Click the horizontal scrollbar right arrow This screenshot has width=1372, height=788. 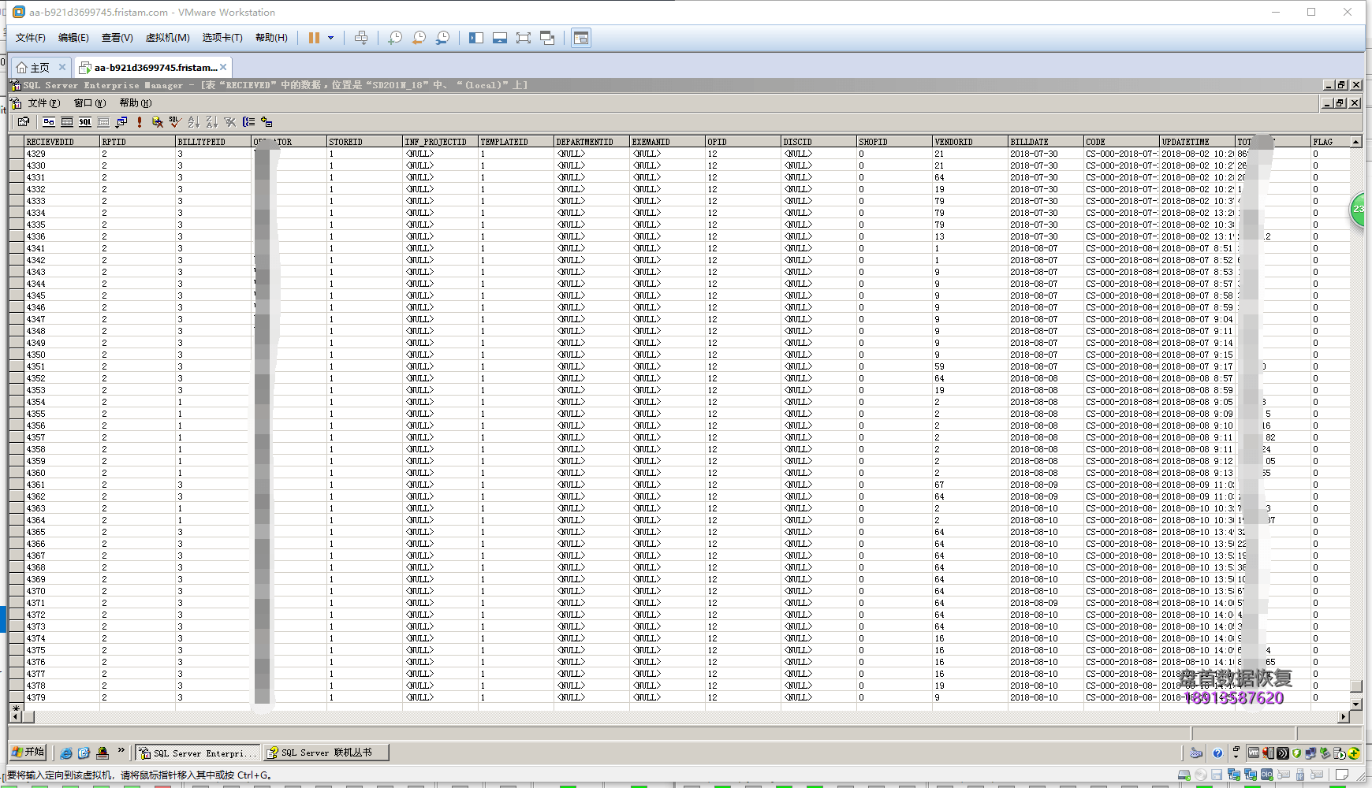tap(1344, 717)
